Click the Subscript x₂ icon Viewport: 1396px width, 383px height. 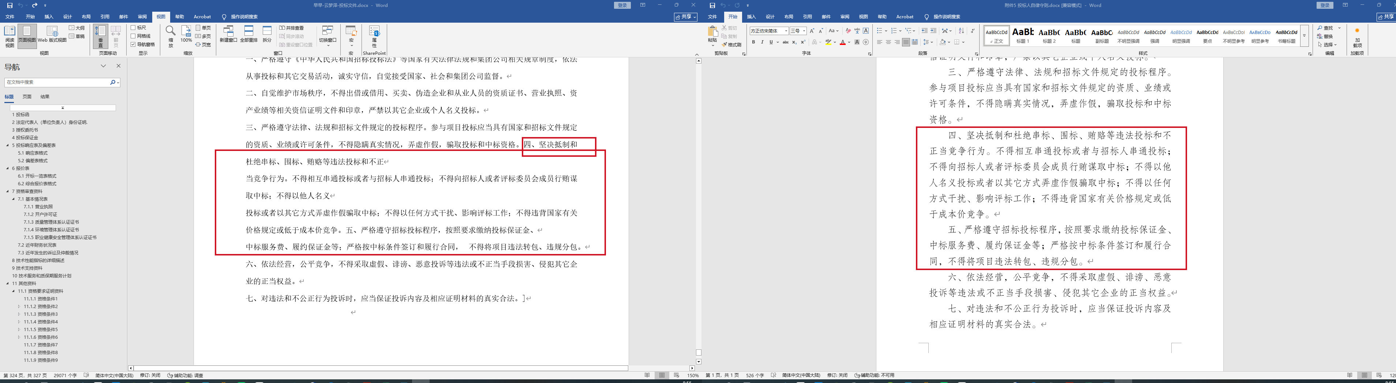[794, 42]
